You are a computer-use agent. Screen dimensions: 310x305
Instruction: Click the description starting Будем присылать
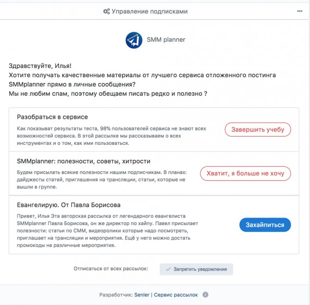(x=102, y=180)
